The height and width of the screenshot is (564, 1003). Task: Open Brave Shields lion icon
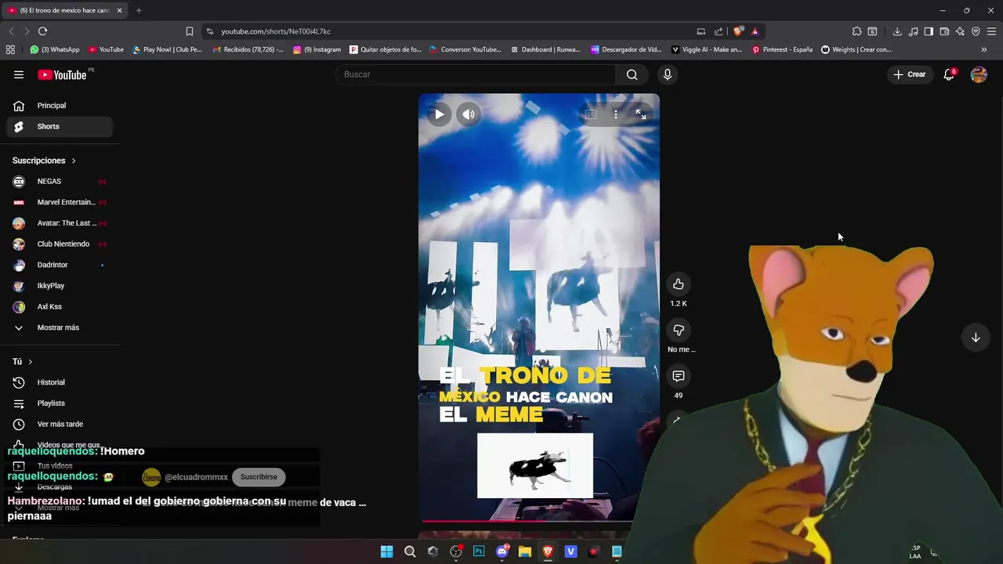click(x=737, y=31)
